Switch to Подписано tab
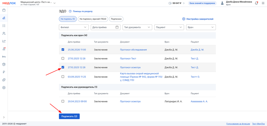 (116, 19)
